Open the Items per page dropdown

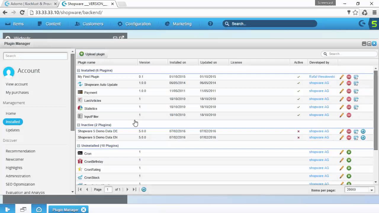tap(372, 190)
